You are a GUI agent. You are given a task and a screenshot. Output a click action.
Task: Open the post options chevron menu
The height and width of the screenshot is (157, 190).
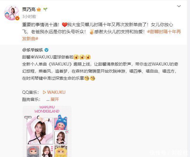(x=179, y=6)
